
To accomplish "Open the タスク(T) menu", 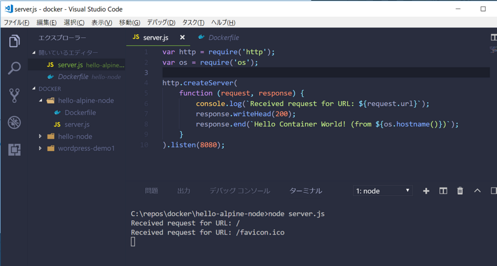I will pos(193,22).
